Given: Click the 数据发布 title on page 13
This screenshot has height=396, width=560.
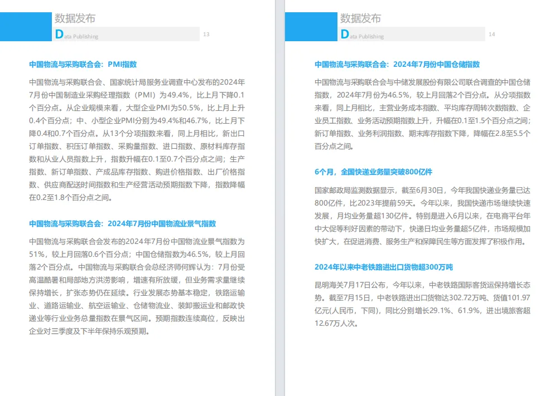Looking at the screenshot, I should (75, 18).
